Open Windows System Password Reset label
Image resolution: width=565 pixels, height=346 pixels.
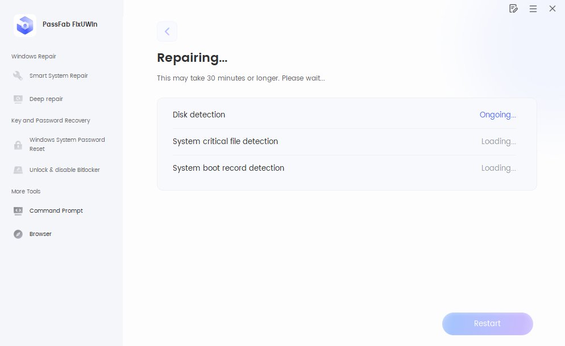pyautogui.click(x=67, y=144)
